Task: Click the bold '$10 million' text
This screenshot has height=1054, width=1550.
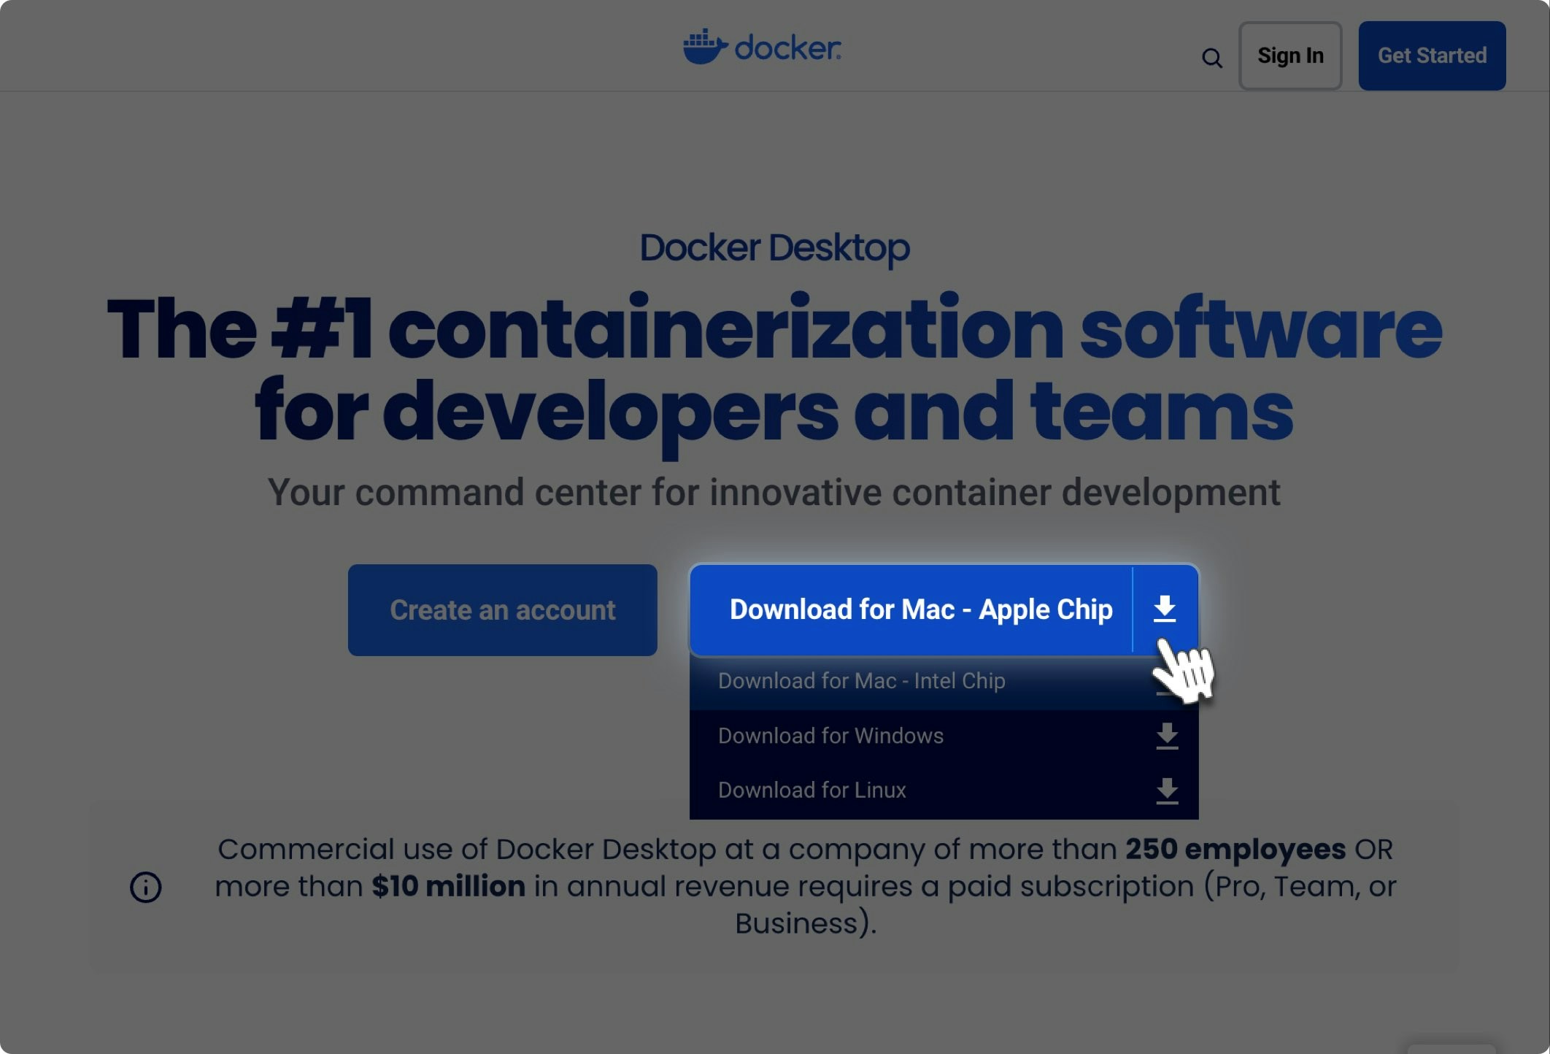Action: [x=448, y=886]
